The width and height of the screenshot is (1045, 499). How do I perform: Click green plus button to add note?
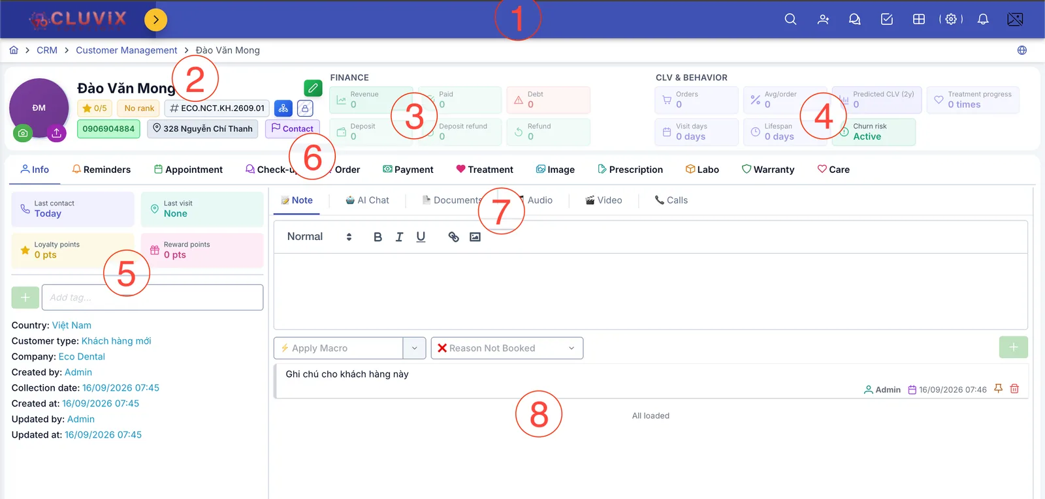[x=1013, y=348]
